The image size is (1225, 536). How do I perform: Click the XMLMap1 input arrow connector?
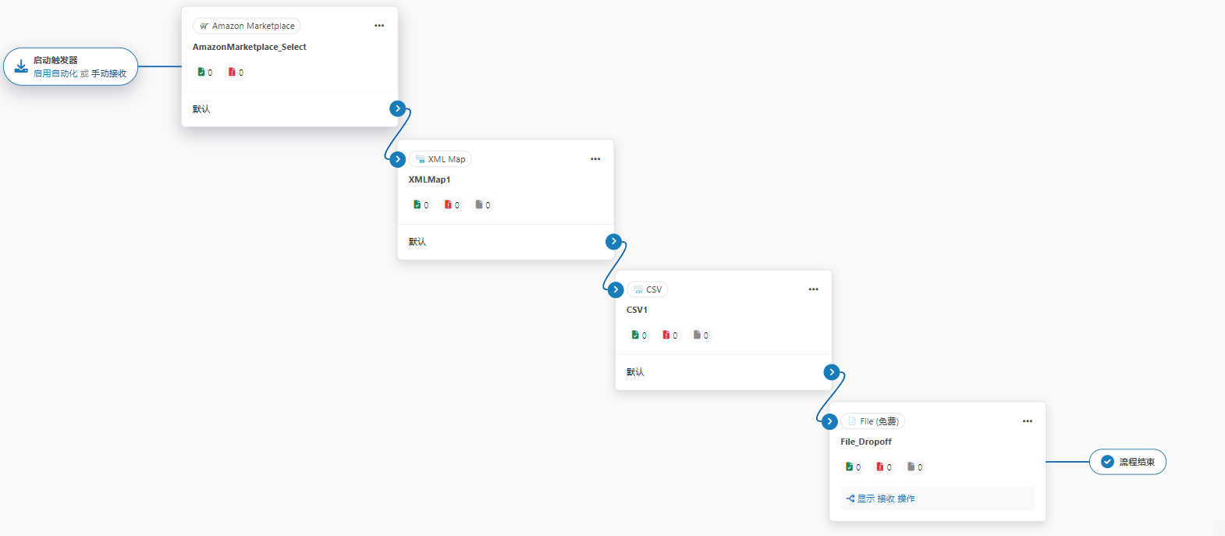tap(398, 159)
